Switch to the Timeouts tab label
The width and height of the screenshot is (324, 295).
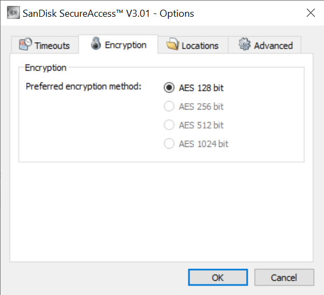coord(52,45)
